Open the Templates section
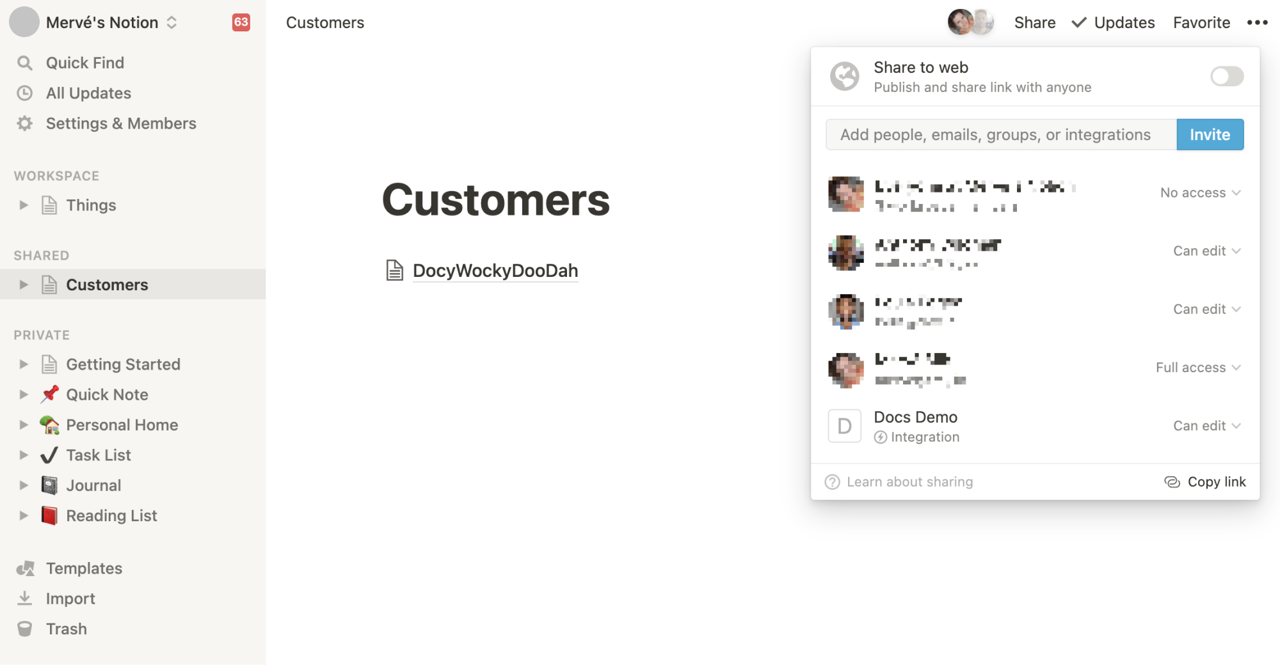Screen dimensions: 1280x665 [x=84, y=568]
